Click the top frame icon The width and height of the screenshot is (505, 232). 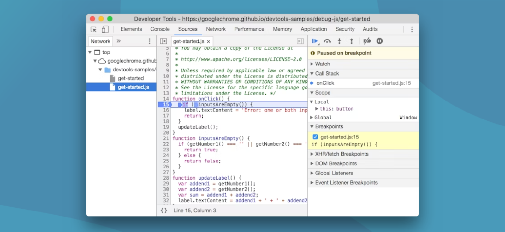(x=97, y=52)
